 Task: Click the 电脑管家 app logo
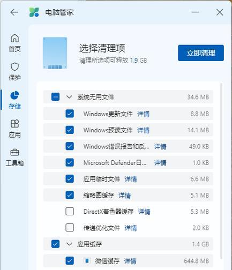(x=34, y=12)
